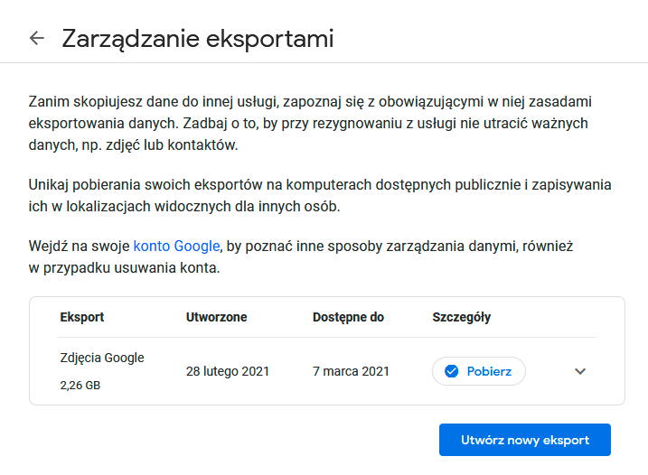
Task: Select the Utworzone column header
Action: coord(217,317)
